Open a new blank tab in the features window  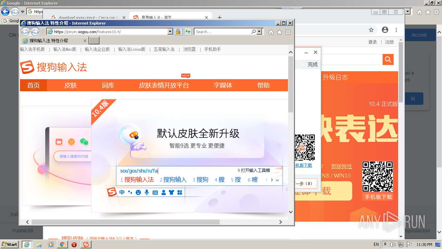point(94,40)
